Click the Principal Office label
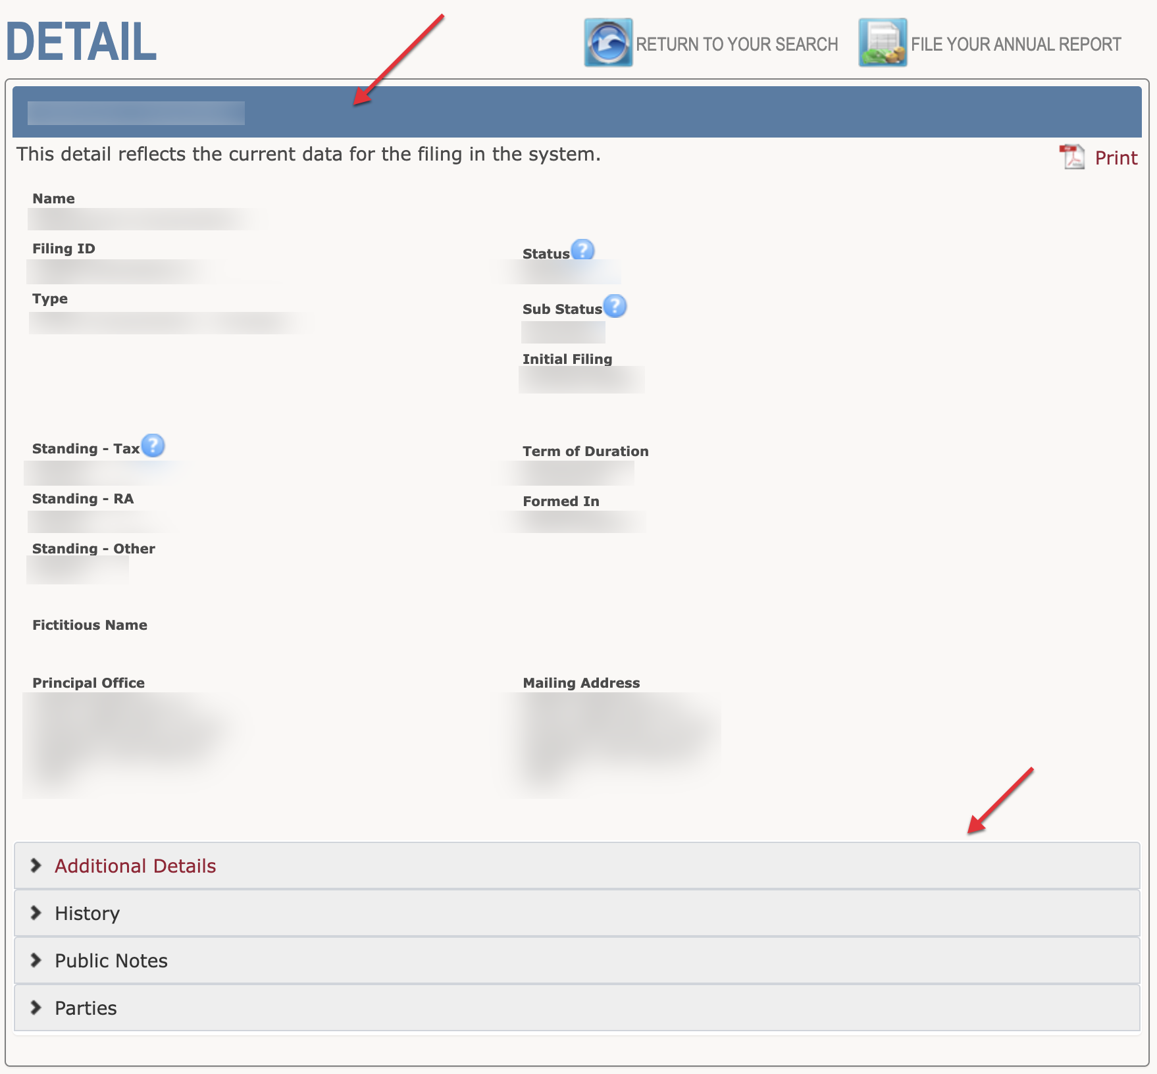The height and width of the screenshot is (1074, 1157). click(x=89, y=683)
